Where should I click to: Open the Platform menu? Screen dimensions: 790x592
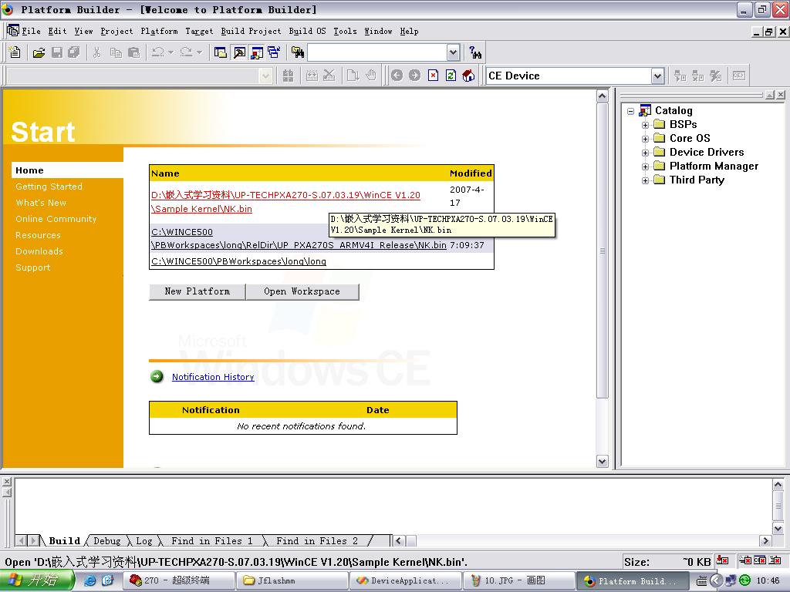pyautogui.click(x=159, y=31)
